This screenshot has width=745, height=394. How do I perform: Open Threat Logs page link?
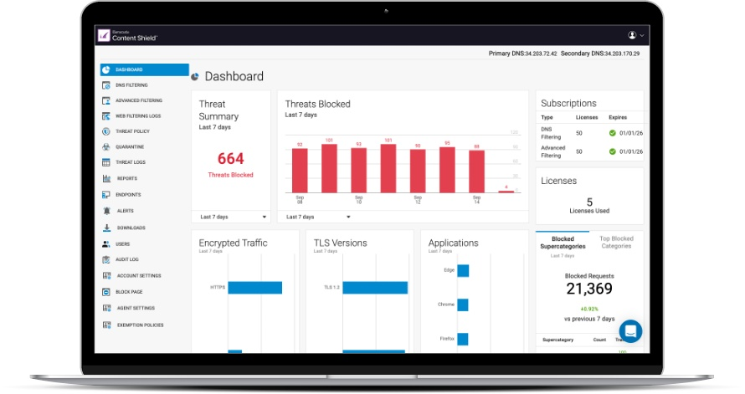point(131,162)
